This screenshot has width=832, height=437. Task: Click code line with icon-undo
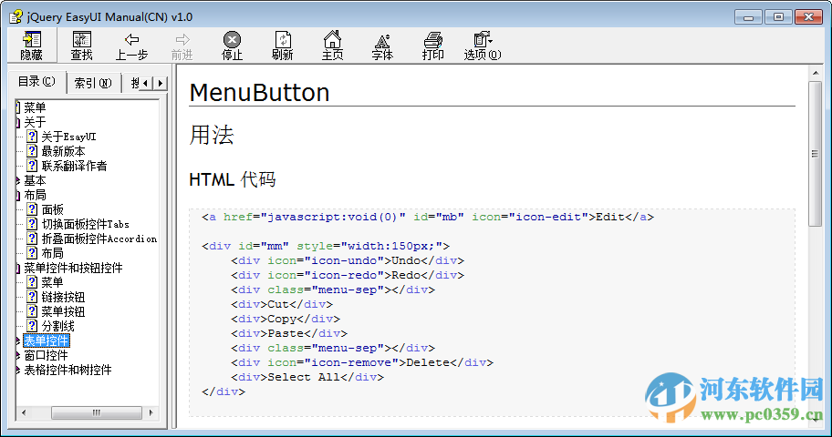(348, 260)
